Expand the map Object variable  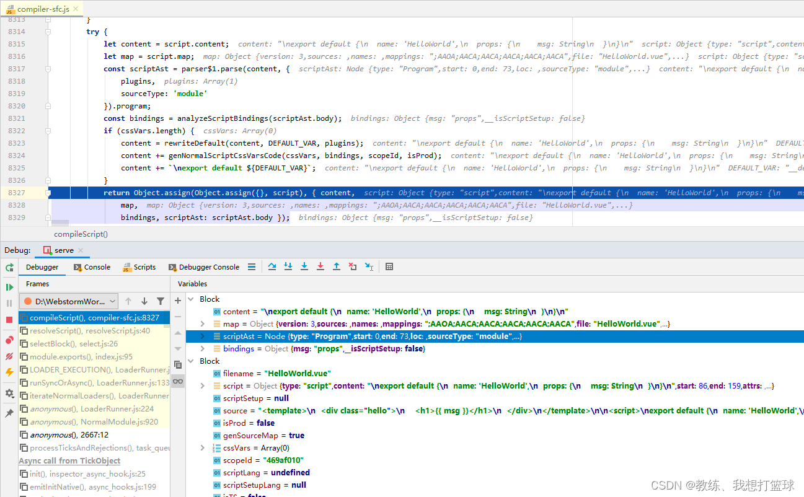coord(203,323)
